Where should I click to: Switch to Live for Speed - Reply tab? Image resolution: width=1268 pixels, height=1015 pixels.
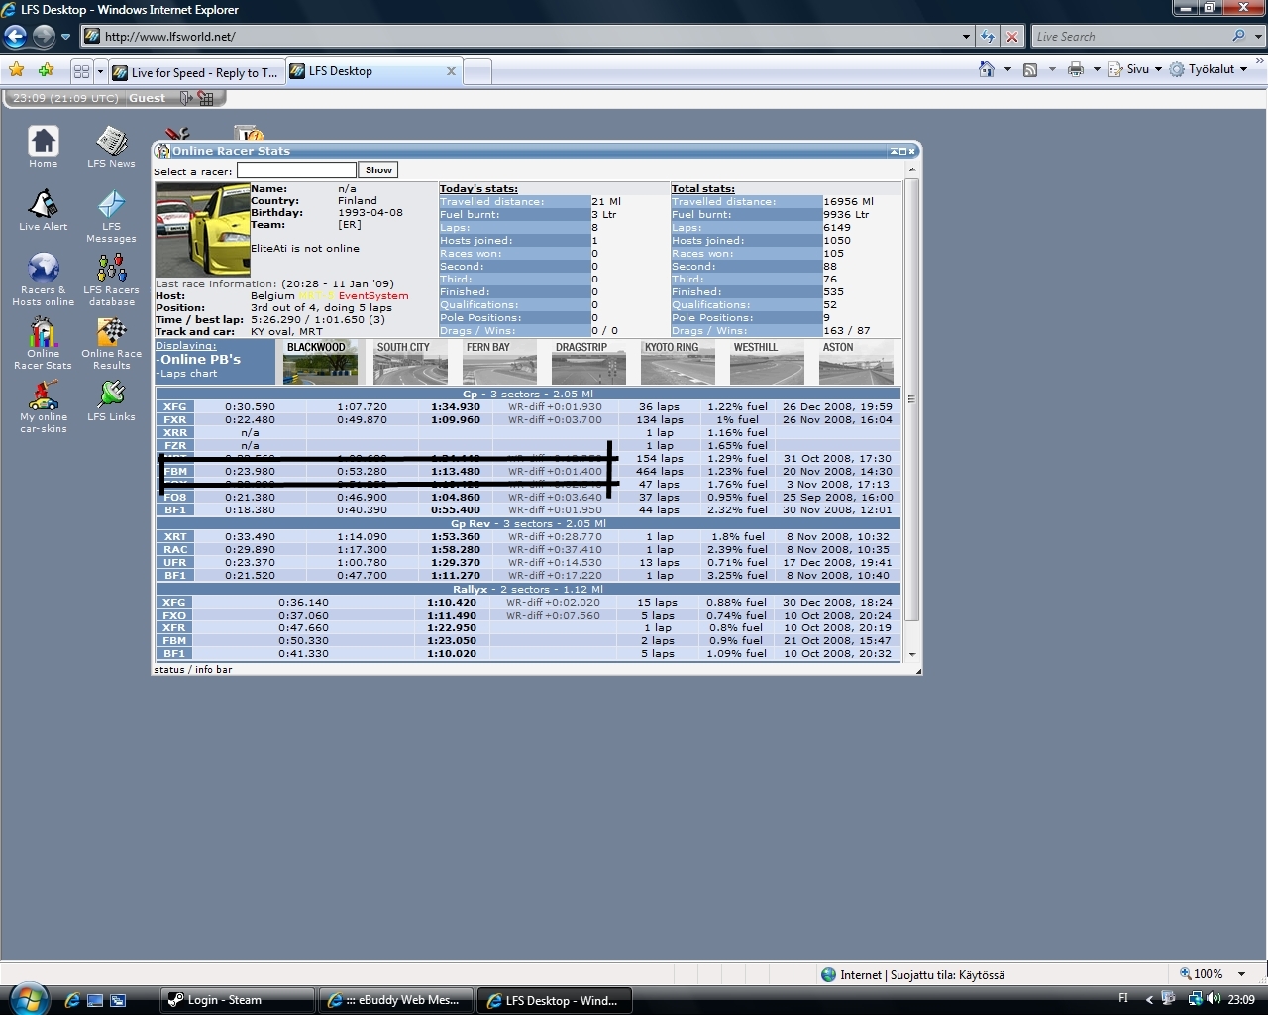click(x=195, y=72)
